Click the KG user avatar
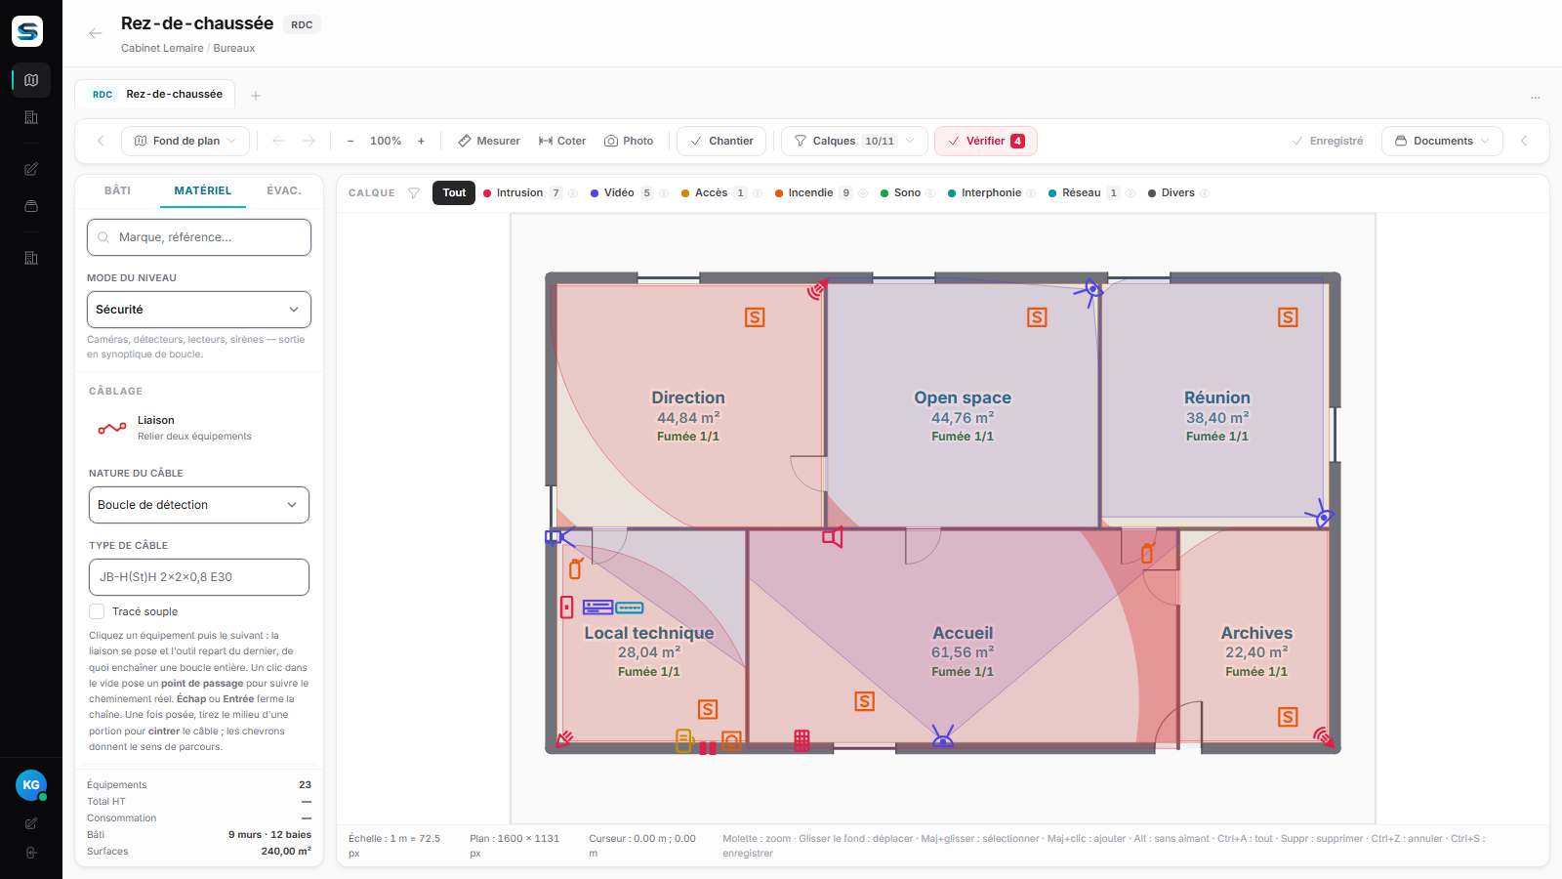 [31, 785]
